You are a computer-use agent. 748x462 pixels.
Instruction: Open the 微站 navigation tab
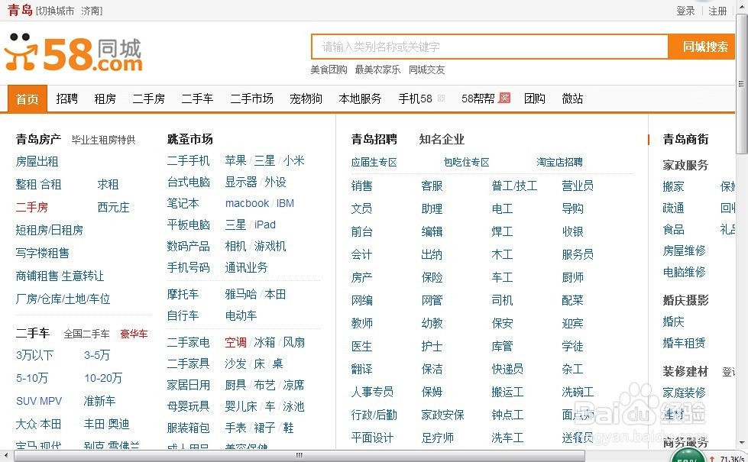click(572, 99)
